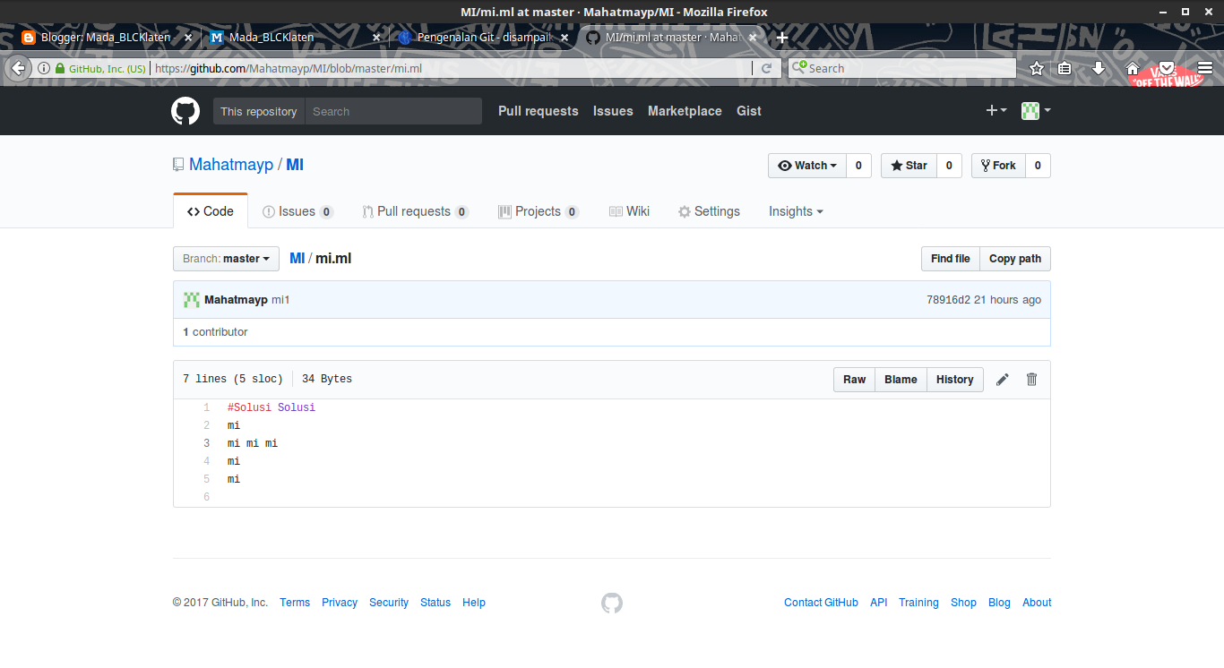Screen dimensions: 1224x668
Task: Show site information icon in URL bar
Action: tap(43, 68)
